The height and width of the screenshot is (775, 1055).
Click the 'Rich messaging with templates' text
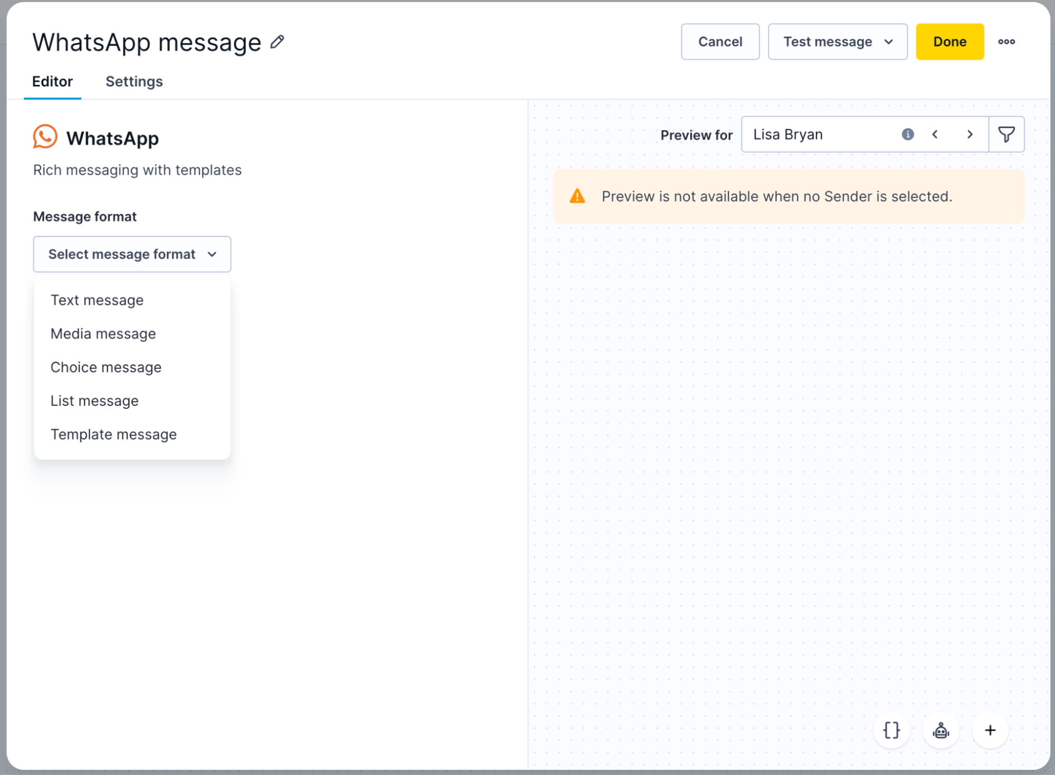[137, 170]
